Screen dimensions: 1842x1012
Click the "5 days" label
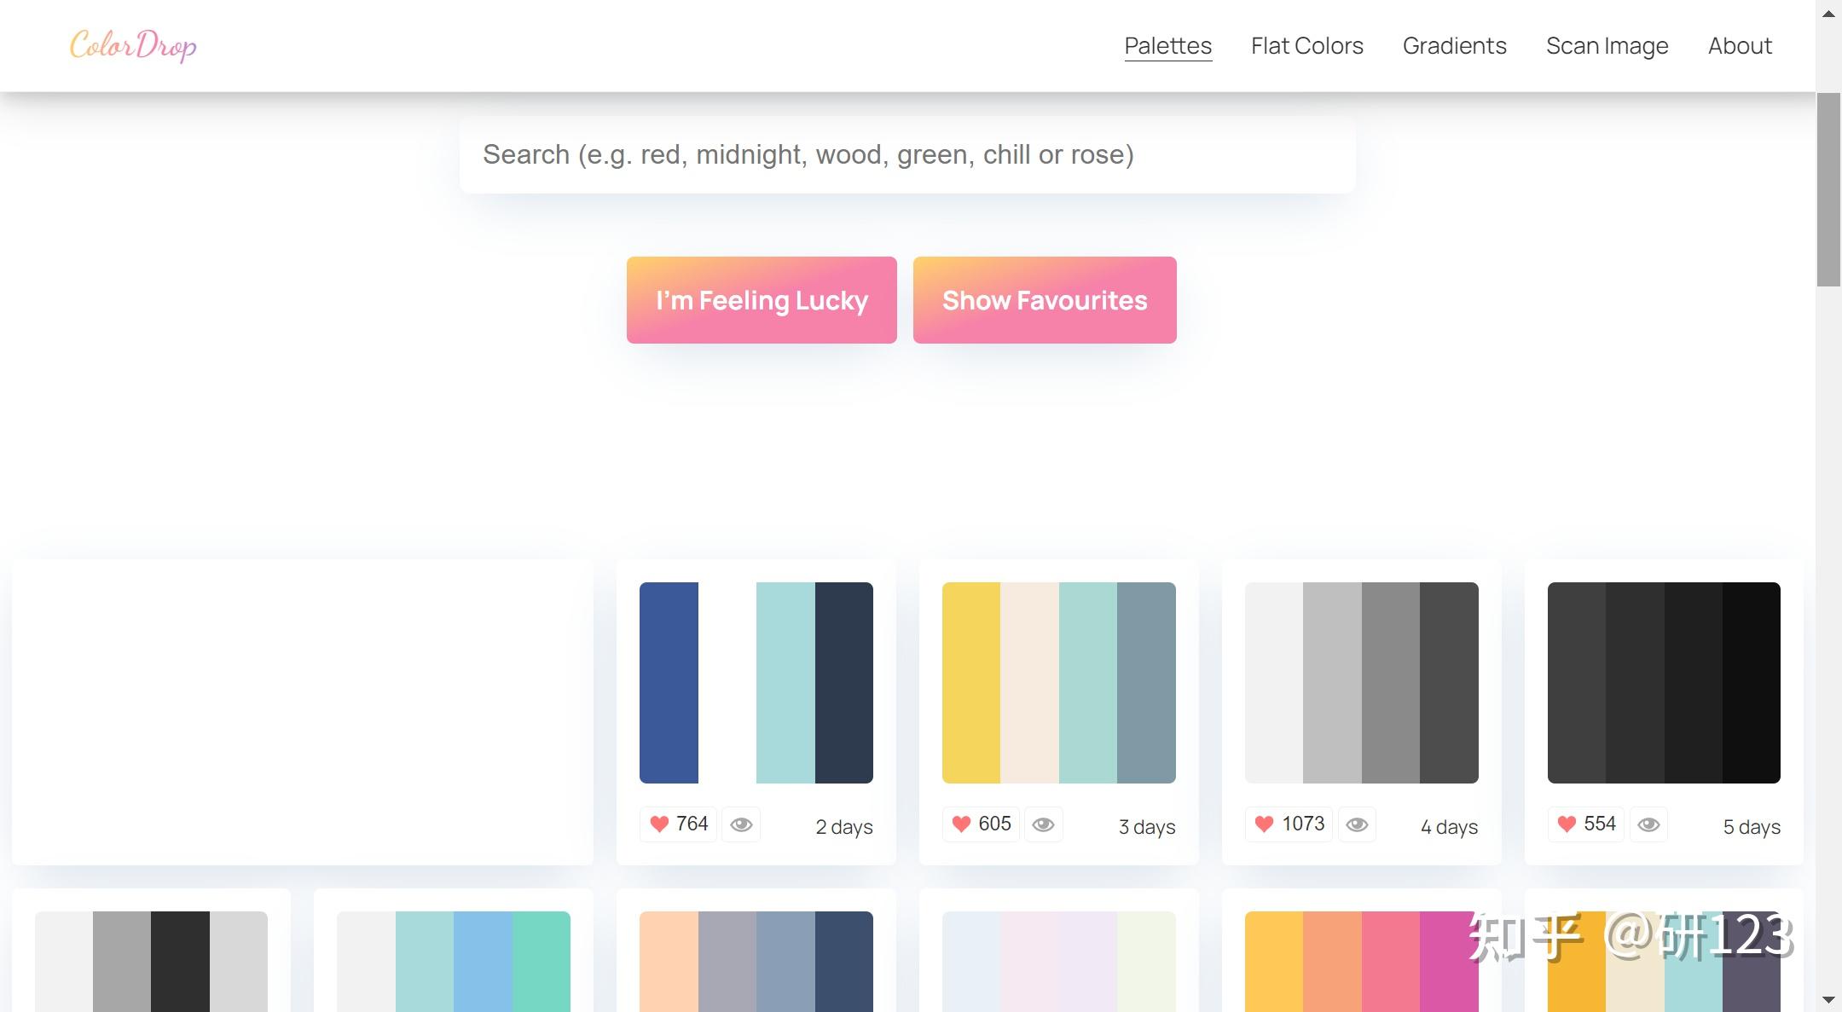tap(1752, 826)
